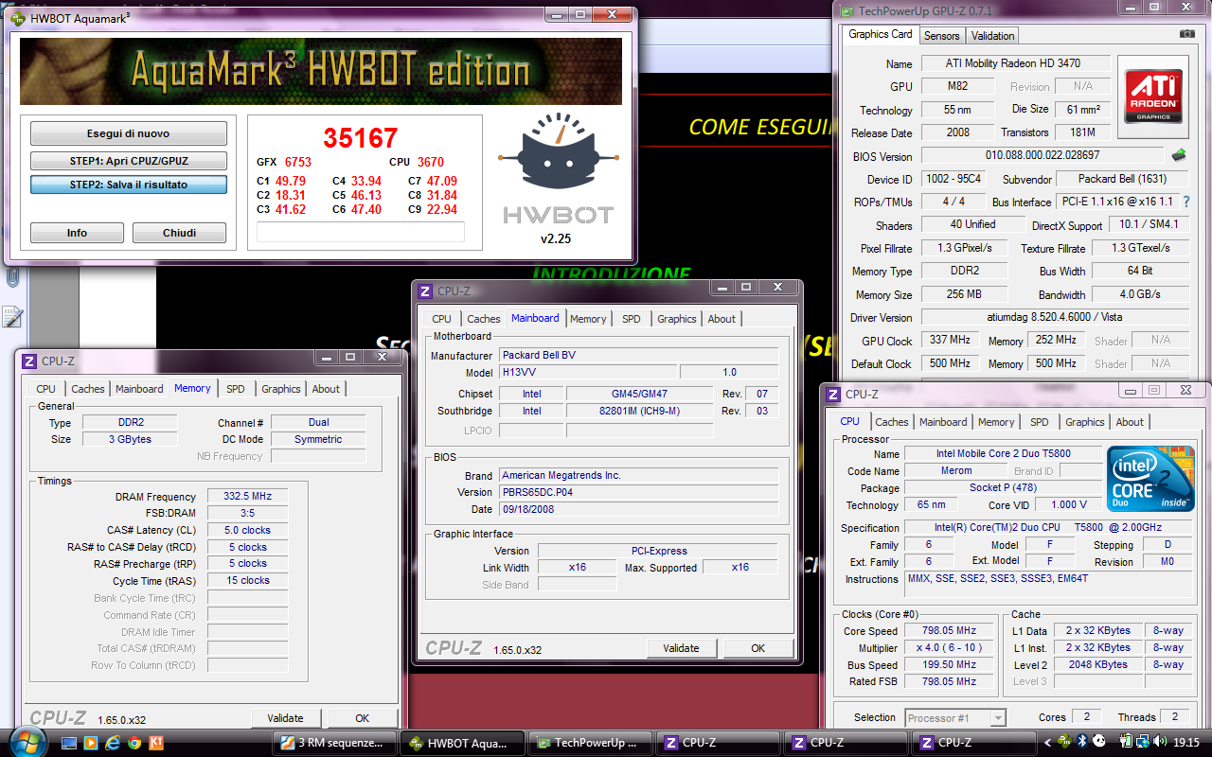
Task: Show hidden tray icons chevron
Action: tap(1048, 743)
